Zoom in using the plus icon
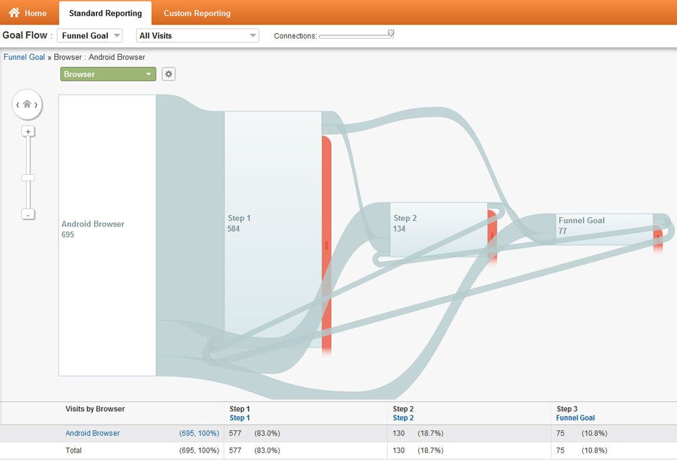Viewport: 677px width, 460px height. (27, 131)
